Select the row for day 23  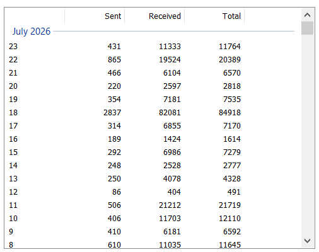[x=153, y=46]
